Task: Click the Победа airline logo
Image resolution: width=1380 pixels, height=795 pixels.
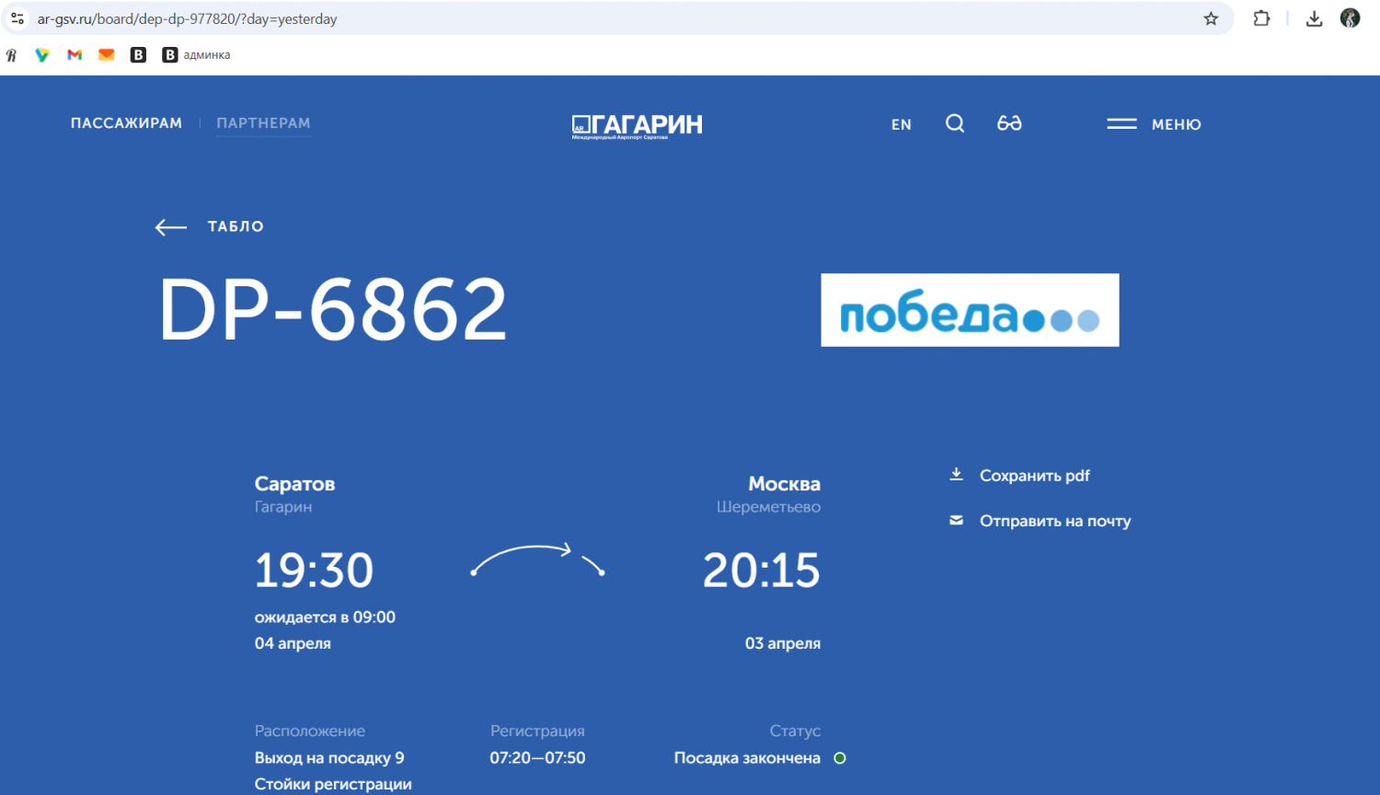Action: [x=970, y=310]
